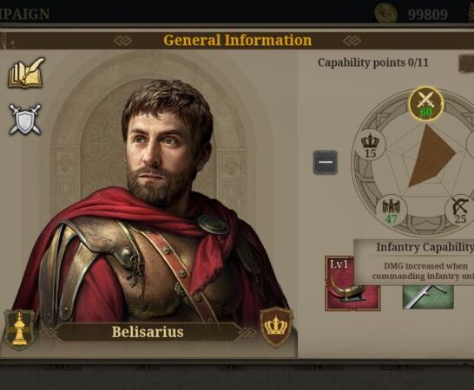
Task: Tap the 99809 gold balance
Action: click(x=427, y=14)
